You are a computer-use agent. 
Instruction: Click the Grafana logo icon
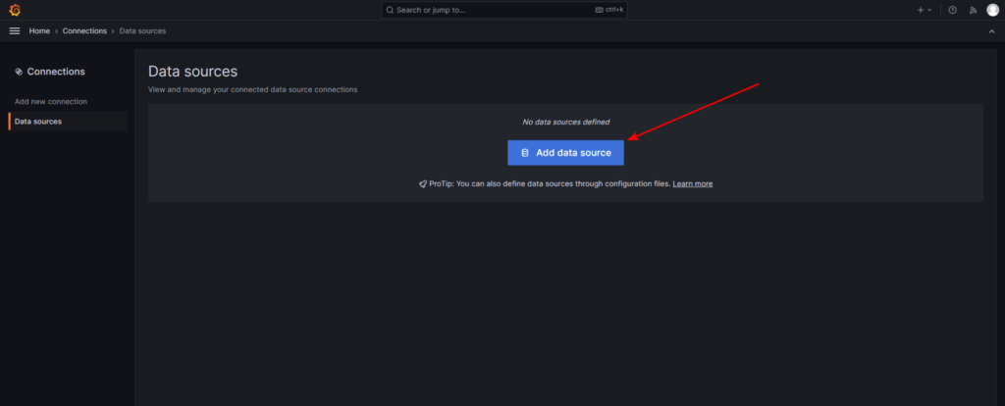pos(15,10)
